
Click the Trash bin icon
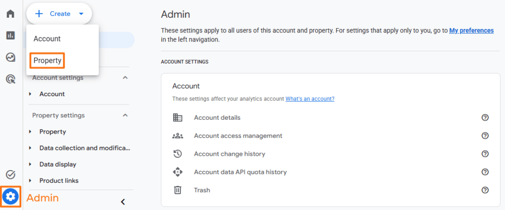[178, 190]
